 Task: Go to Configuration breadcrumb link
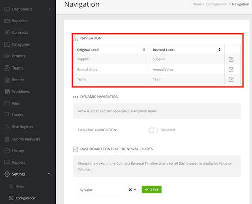coord(217,4)
